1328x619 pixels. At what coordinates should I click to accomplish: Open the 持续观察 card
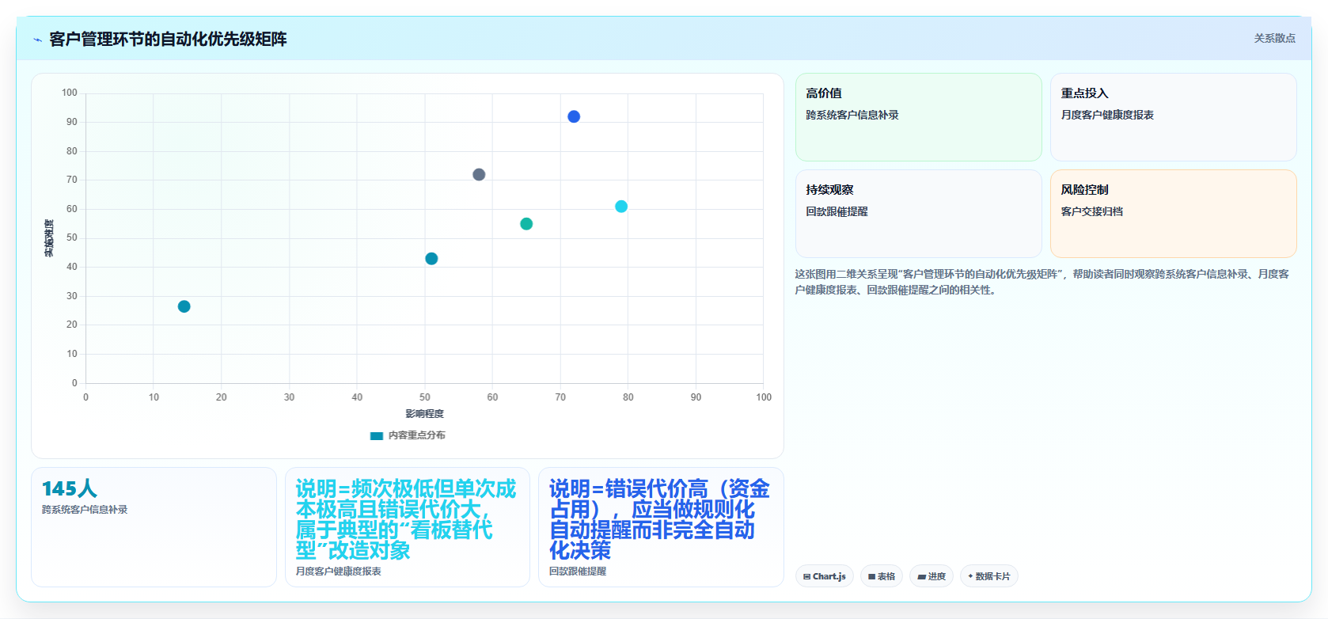coord(919,214)
